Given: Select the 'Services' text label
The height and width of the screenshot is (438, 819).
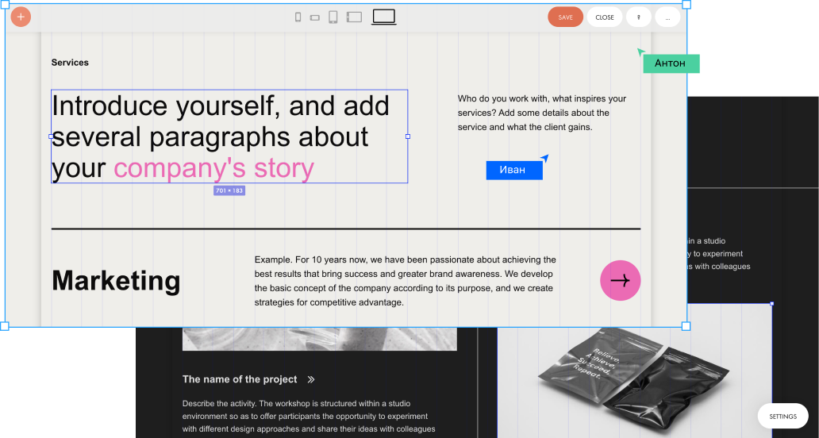Looking at the screenshot, I should click(x=70, y=62).
